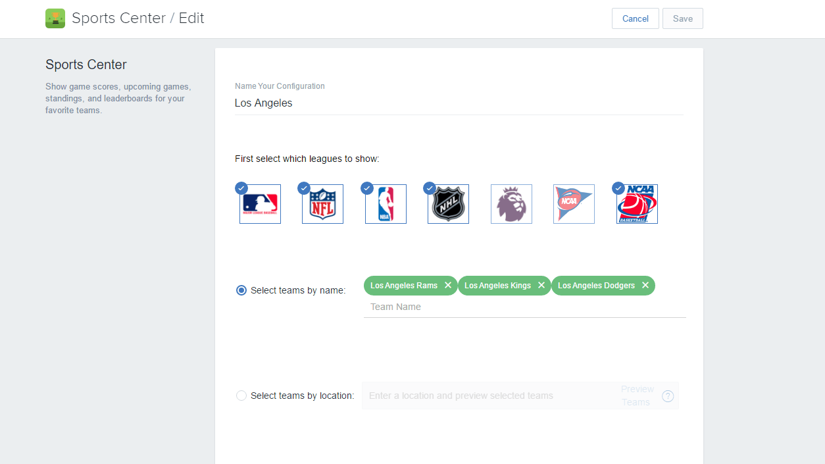Choose the Select teams by name radio

click(241, 290)
